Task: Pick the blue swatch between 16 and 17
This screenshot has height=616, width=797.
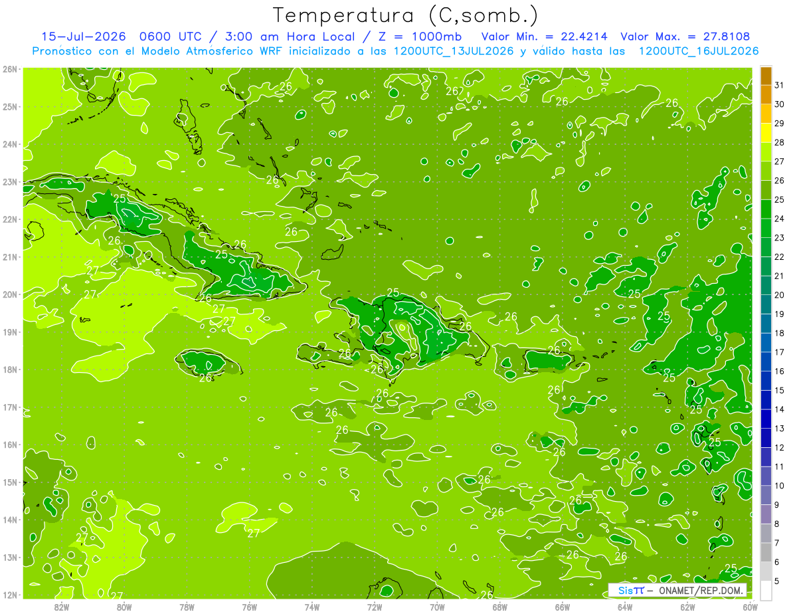Action: point(766,361)
